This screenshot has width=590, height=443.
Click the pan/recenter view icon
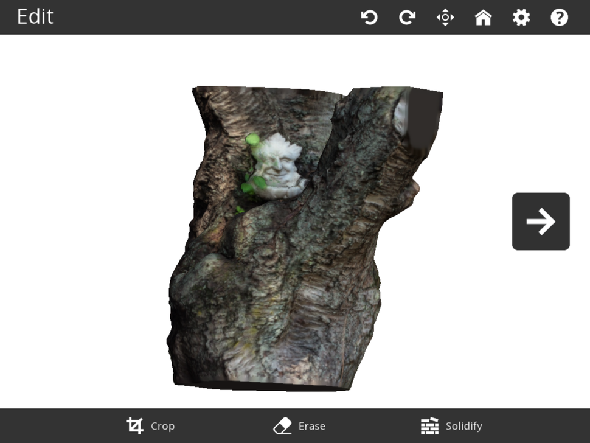pos(446,18)
